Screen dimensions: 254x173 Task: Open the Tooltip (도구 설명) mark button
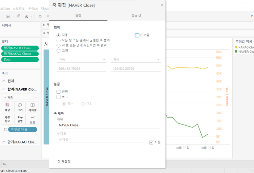pos(20,119)
